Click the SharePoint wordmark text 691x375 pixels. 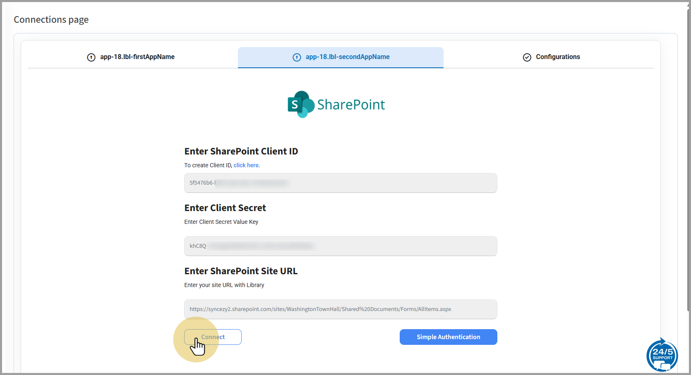point(351,105)
